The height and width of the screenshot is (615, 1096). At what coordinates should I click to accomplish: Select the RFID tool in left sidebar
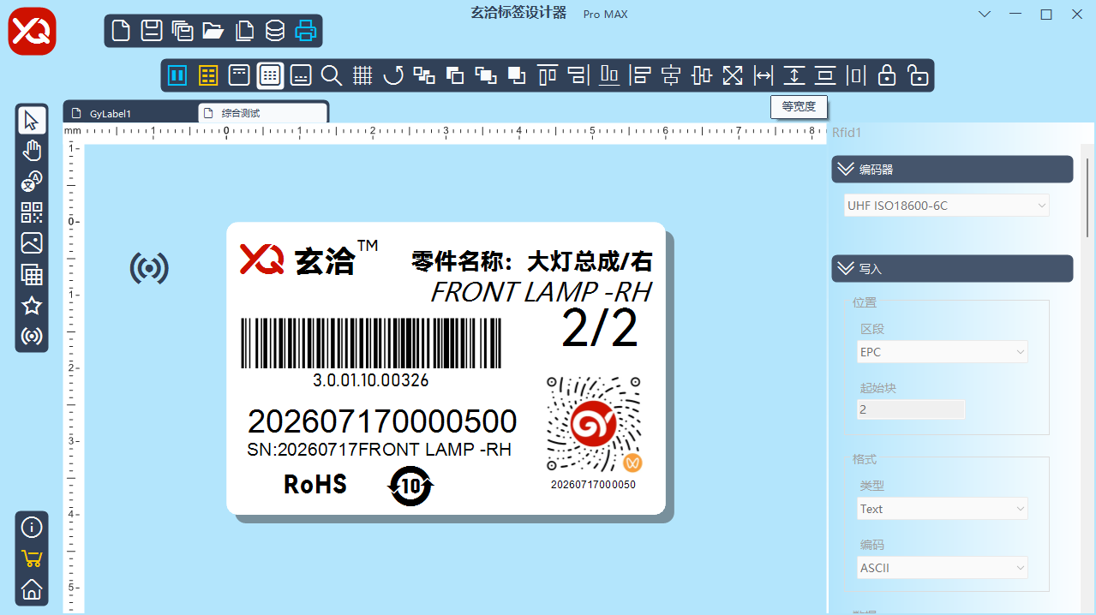32,336
